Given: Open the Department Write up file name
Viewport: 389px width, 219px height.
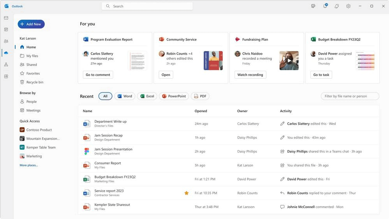Looking at the screenshot, I should (x=111, y=122).
